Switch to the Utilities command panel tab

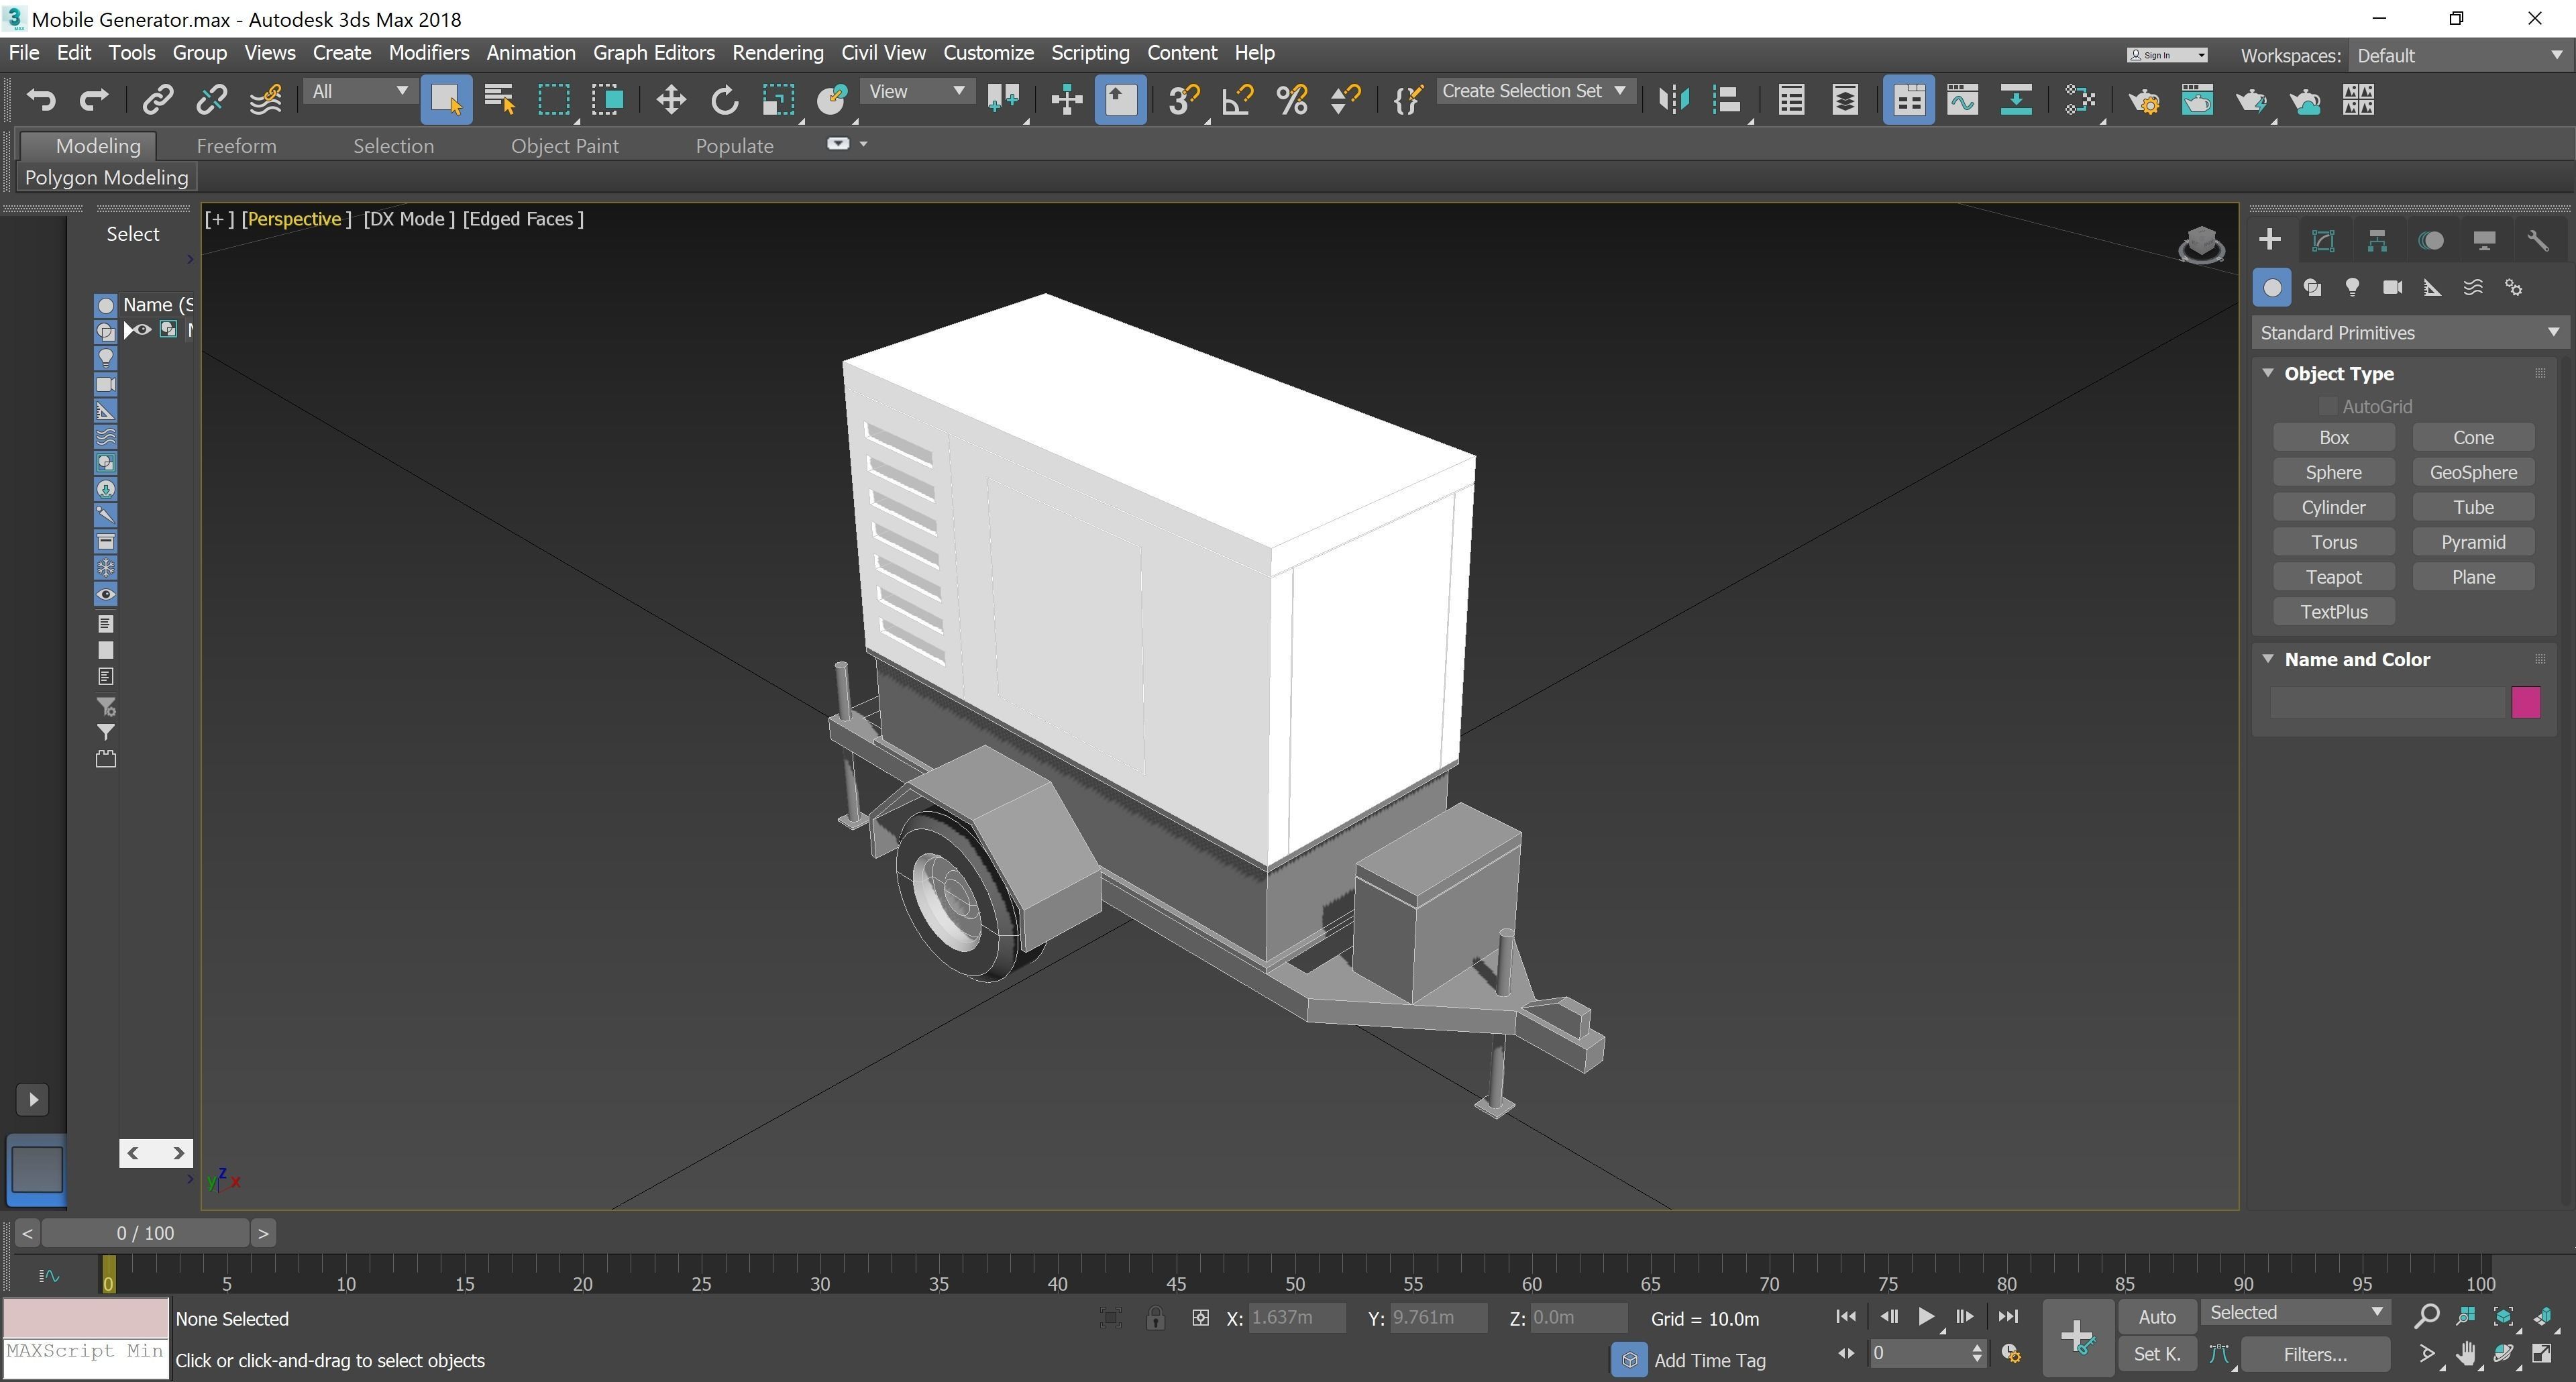[2538, 240]
